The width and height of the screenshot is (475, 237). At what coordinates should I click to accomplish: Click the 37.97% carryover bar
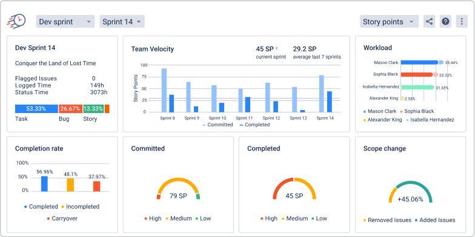[x=97, y=186]
